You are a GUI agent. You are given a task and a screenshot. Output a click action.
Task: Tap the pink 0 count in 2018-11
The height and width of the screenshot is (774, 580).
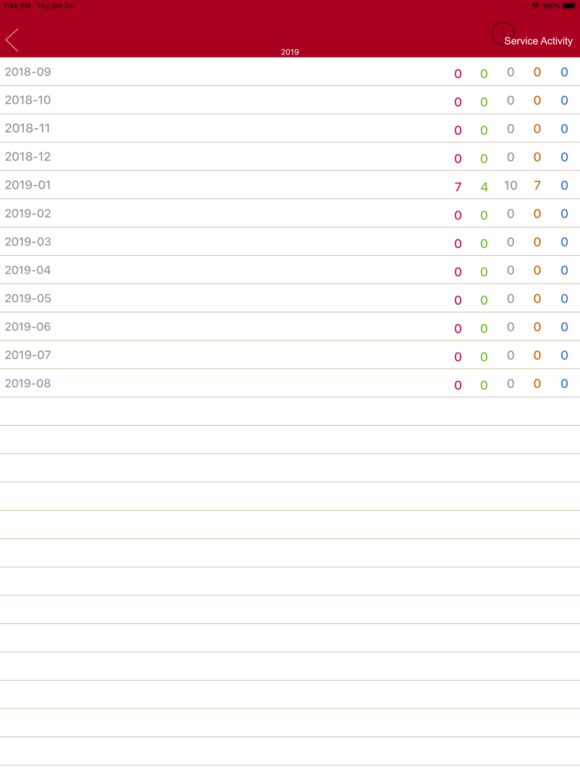458,131
